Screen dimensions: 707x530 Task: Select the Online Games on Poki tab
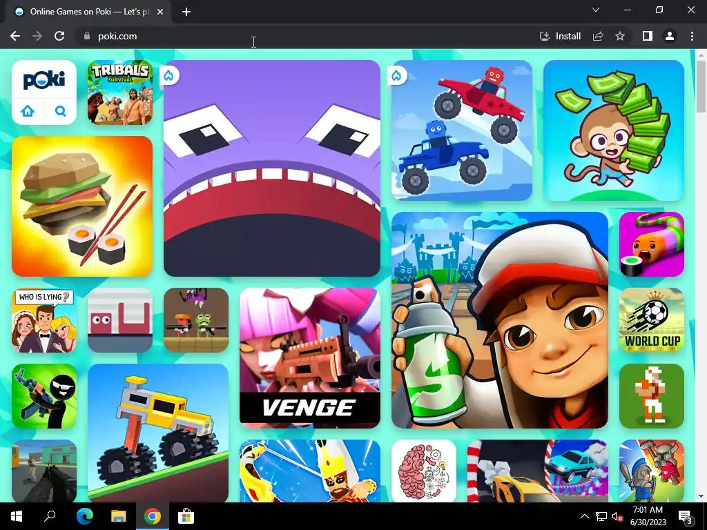point(88,12)
